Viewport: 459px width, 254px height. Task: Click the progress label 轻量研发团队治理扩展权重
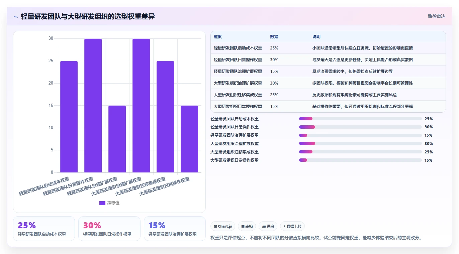[x=235, y=135]
